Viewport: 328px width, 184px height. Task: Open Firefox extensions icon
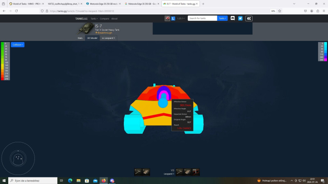[318, 11]
